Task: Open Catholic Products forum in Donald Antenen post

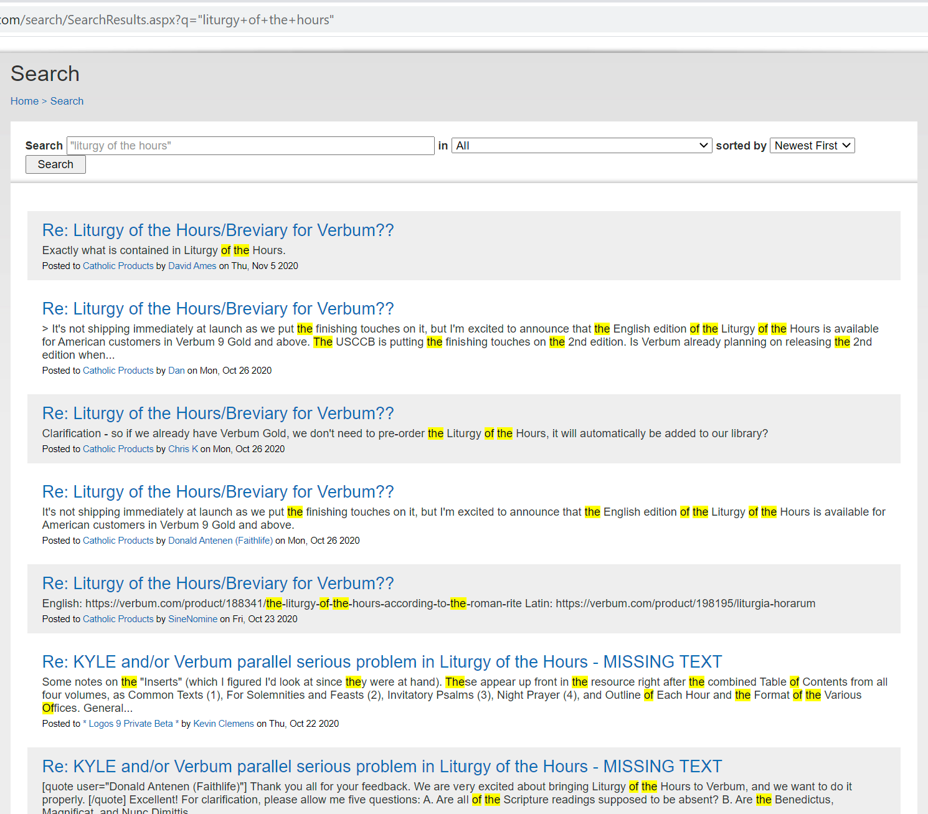Action: tap(118, 541)
